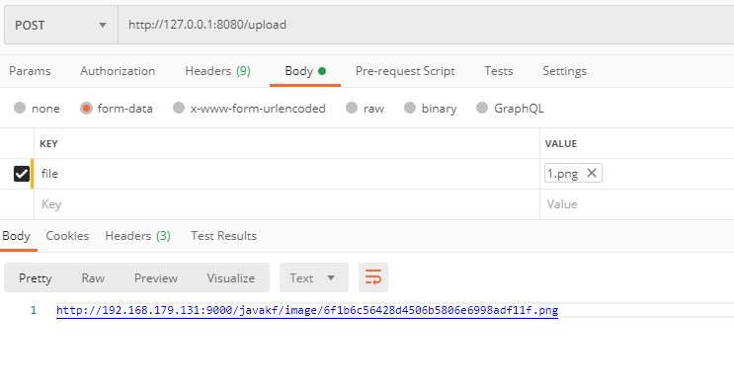This screenshot has height=390, width=734.
Task: Select the raw body type radio
Action: tap(352, 108)
